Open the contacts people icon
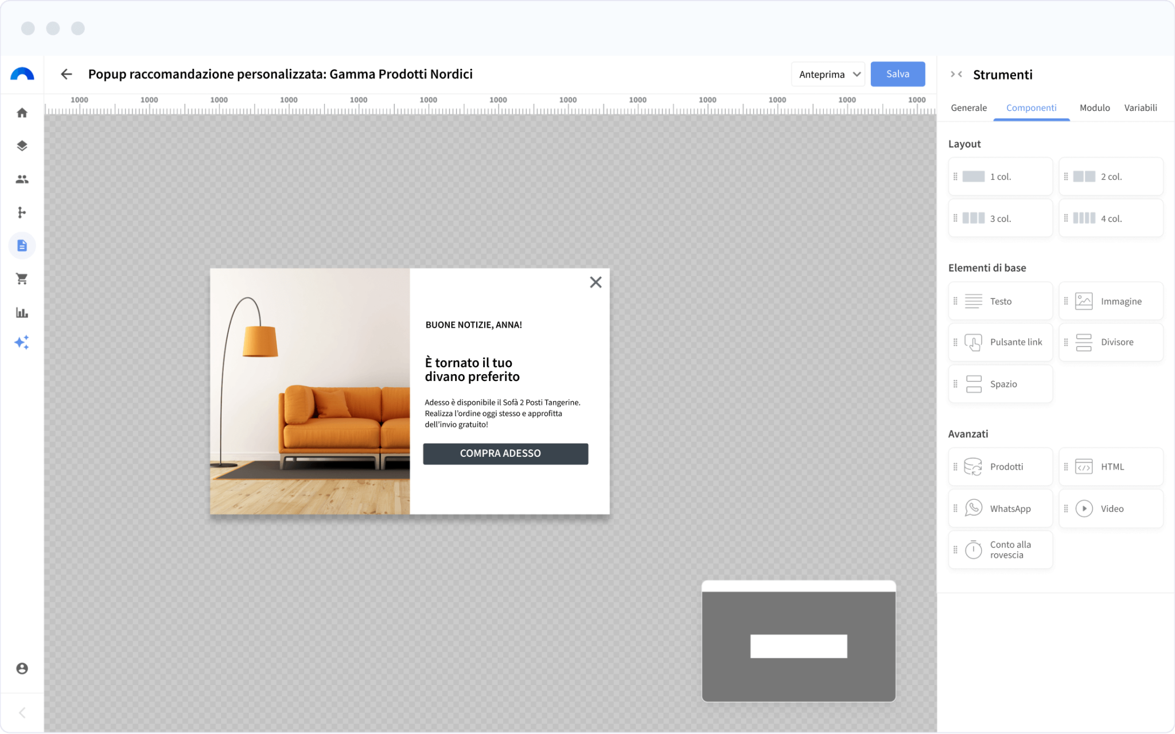 point(22,179)
